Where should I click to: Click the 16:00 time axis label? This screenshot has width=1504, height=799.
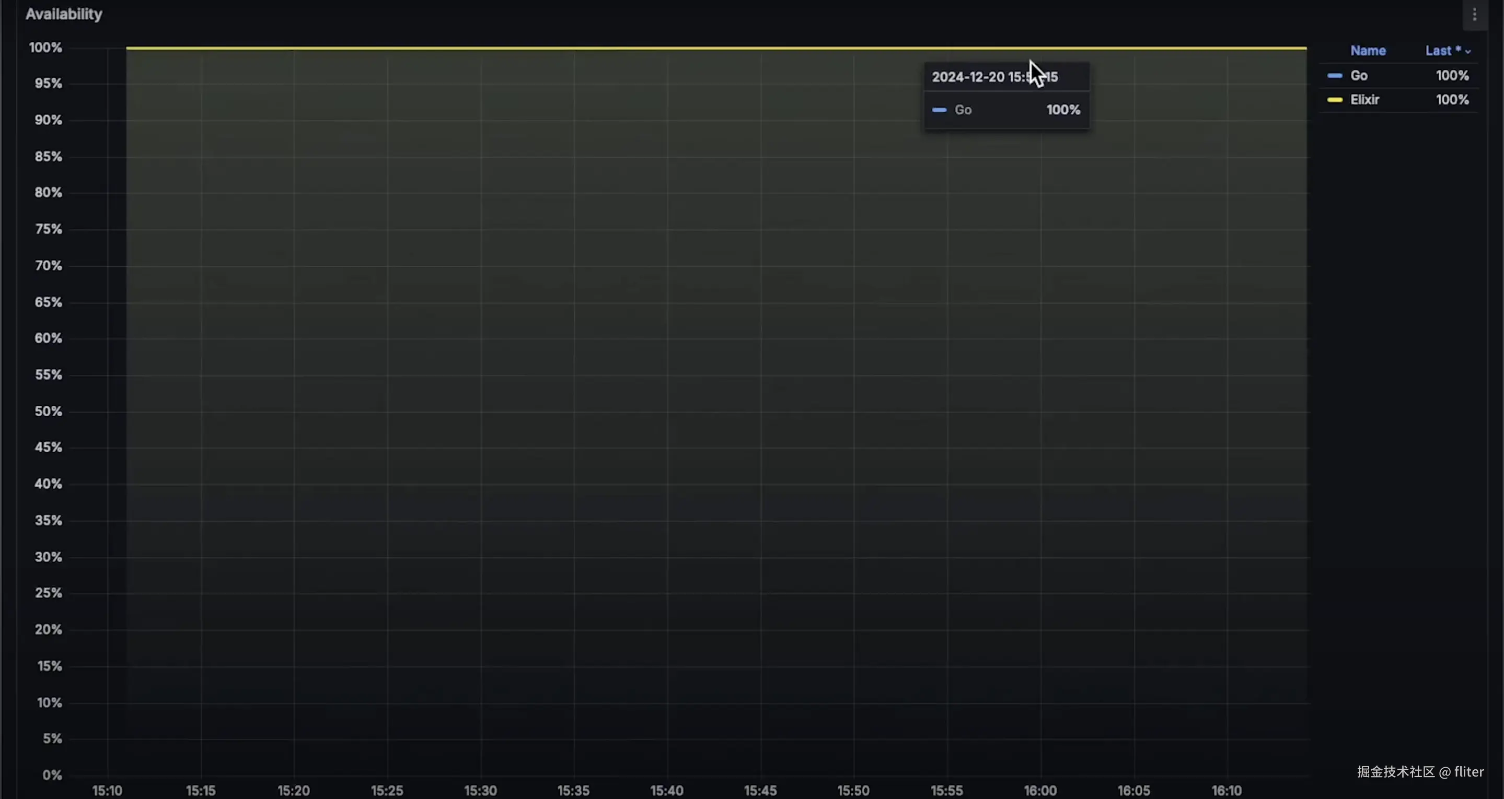click(x=1040, y=790)
